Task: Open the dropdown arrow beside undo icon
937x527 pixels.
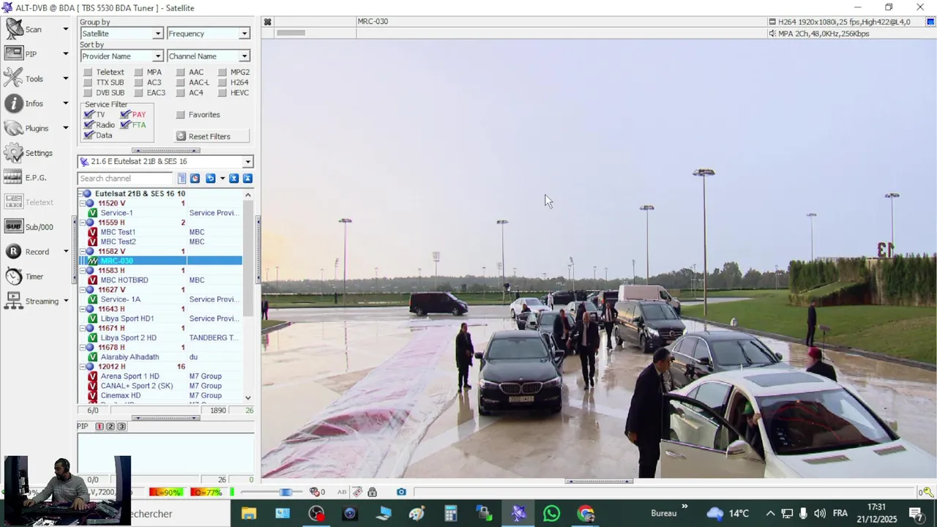Action: click(223, 179)
